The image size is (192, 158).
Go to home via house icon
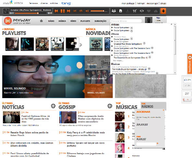(x=42, y=21)
